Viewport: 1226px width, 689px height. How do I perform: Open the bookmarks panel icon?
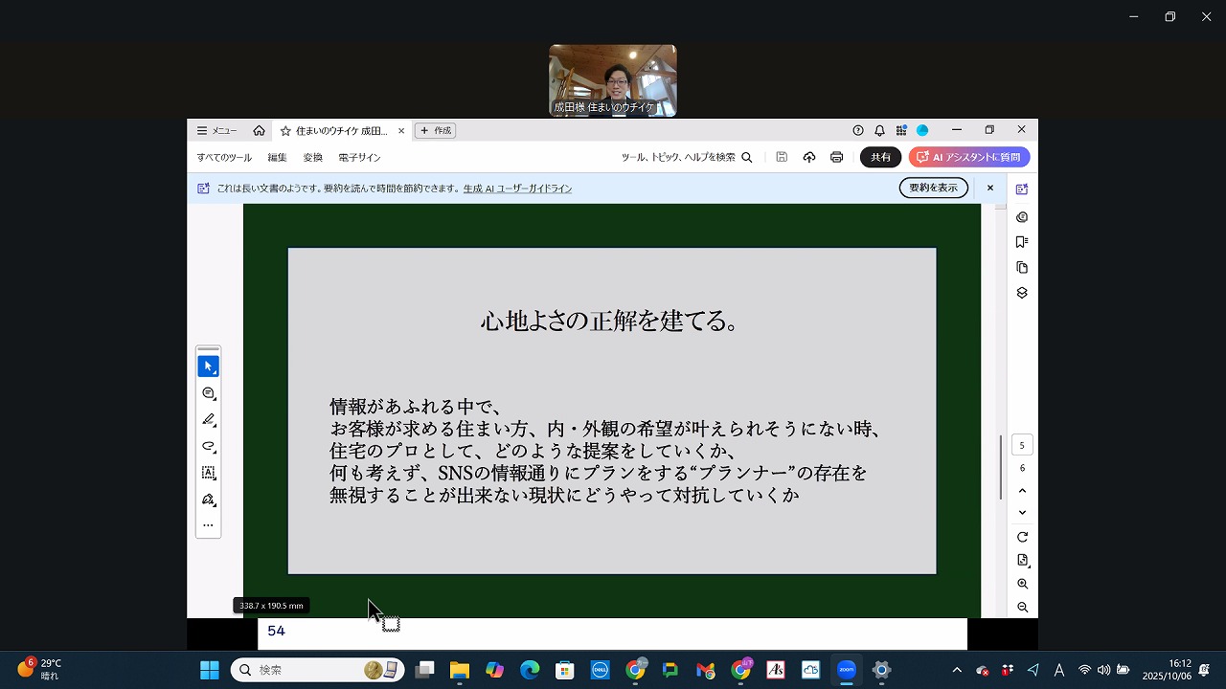1022,242
